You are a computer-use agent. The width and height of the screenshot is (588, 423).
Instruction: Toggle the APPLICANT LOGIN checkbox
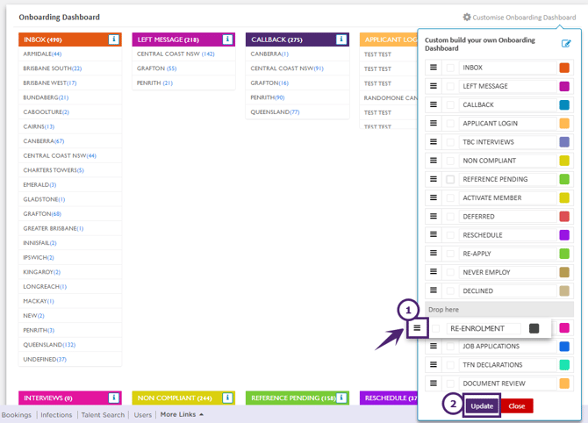tap(450, 123)
